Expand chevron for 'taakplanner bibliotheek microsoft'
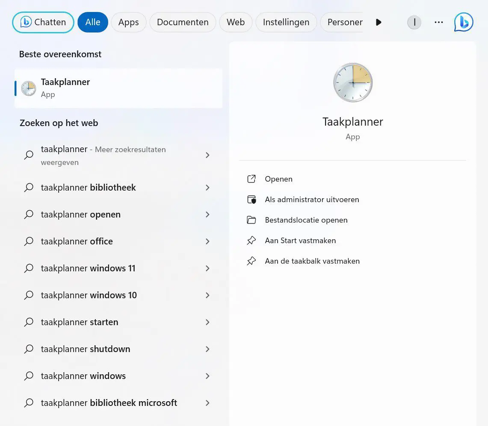The image size is (488, 426). [x=207, y=402]
